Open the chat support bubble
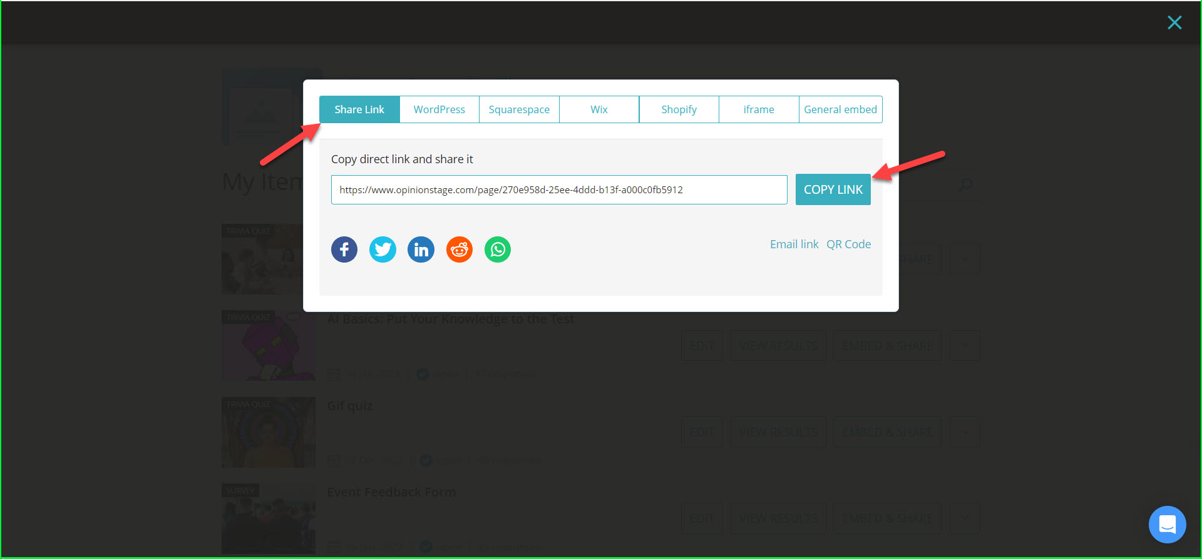1202x559 pixels. pyautogui.click(x=1167, y=524)
